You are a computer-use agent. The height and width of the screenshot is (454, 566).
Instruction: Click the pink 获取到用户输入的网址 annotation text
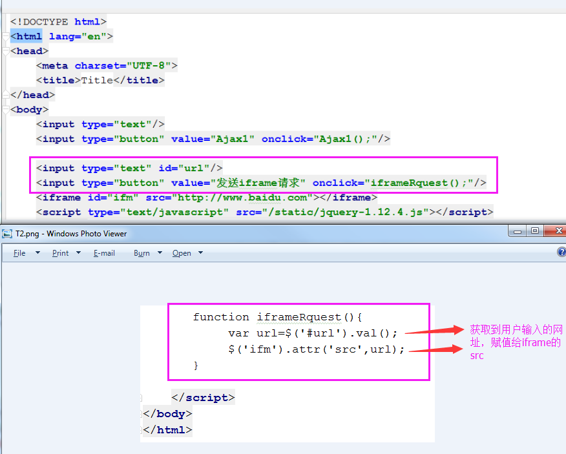point(516,336)
